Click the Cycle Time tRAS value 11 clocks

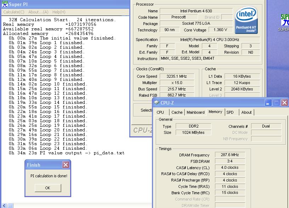pos(230,186)
